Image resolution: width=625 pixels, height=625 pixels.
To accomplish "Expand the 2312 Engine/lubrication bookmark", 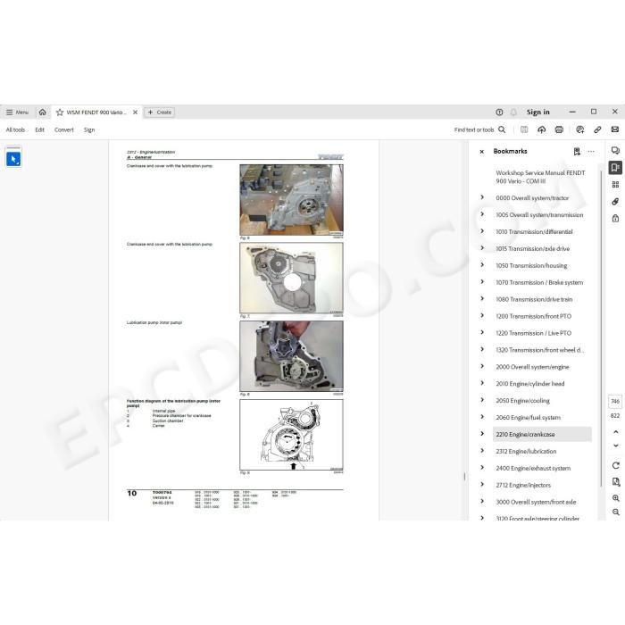I will (482, 451).
